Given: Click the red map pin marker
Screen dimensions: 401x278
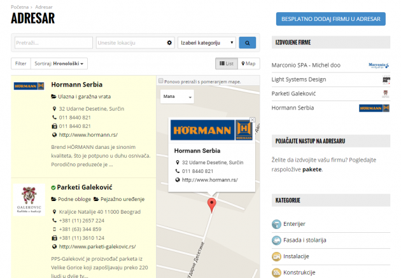Looking at the screenshot, I should coord(212,204).
